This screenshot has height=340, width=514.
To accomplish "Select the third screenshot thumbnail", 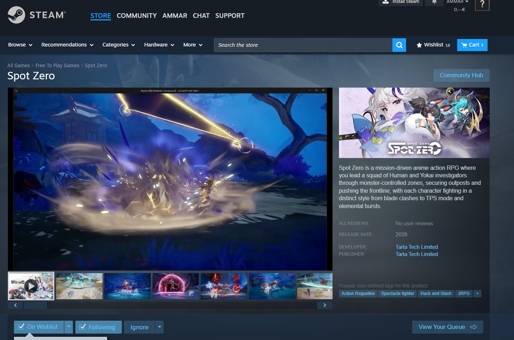I will point(128,286).
